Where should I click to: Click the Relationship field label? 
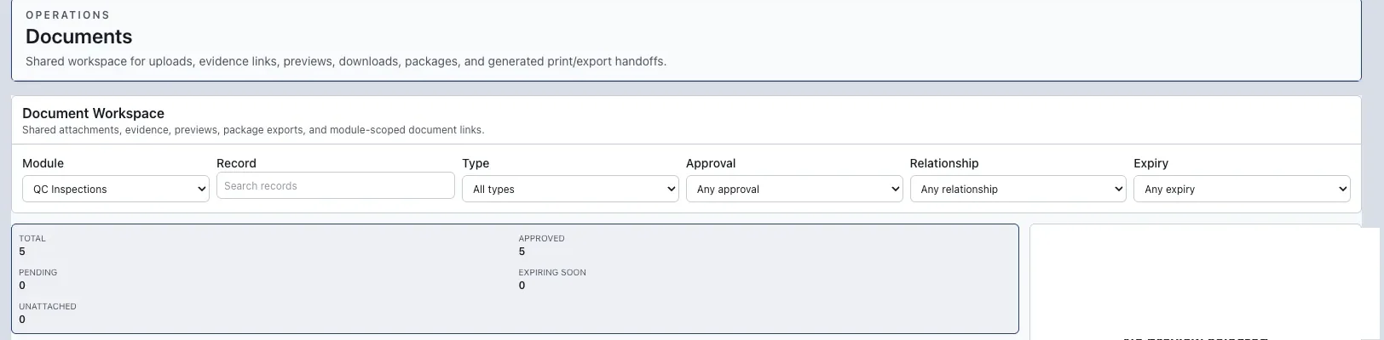[944, 163]
